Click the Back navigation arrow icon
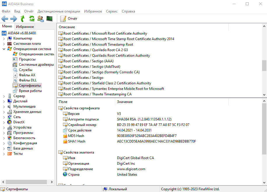Viewport: 267px width, 192px height. pyautogui.click(x=5, y=19)
